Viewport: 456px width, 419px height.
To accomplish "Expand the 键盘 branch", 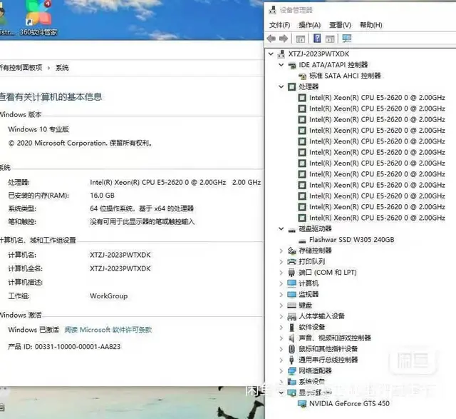I will pos(281,306).
